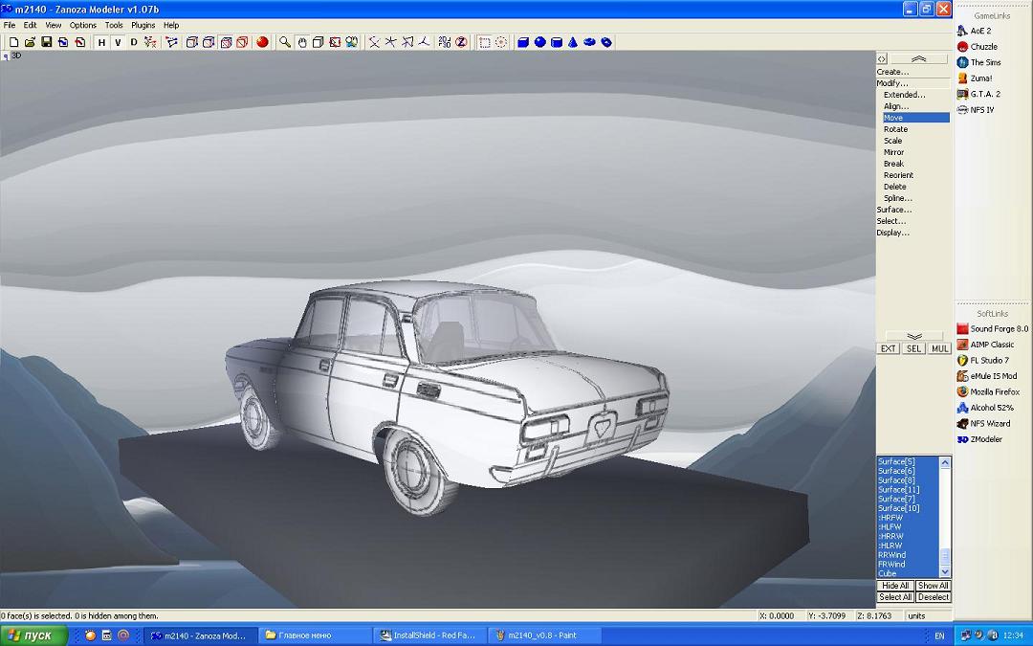1033x646 pixels.
Task: Toggle the V axis constraint button
Action: click(x=118, y=42)
